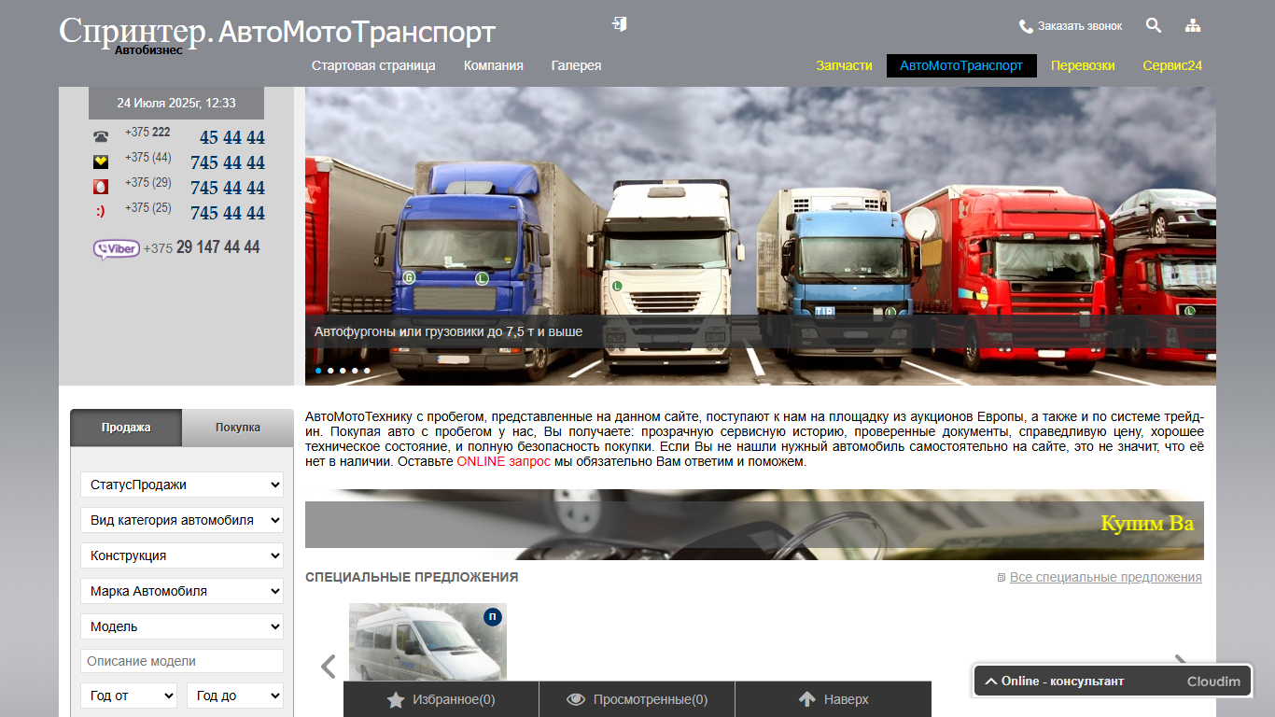The image size is (1275, 717).
Task: Open the Стартовая страница menu item
Action: coord(373,65)
